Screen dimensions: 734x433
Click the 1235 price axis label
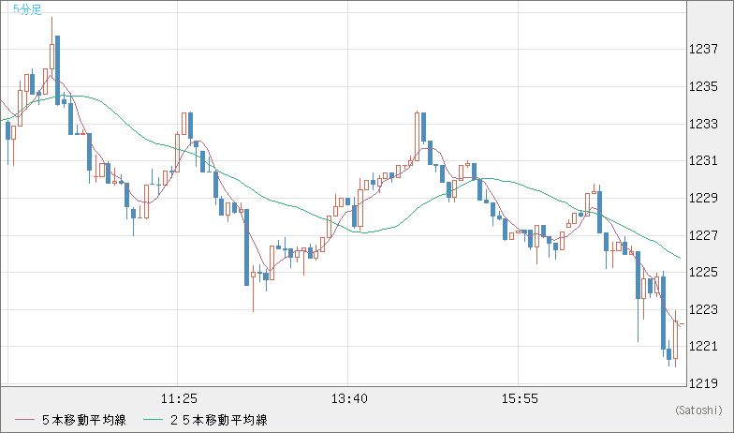pos(703,86)
